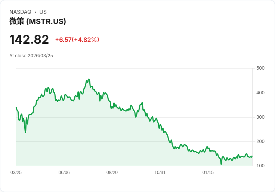The width and height of the screenshot is (275, 192).
Task: Click the 100 y-axis price label
Action: click(260, 166)
